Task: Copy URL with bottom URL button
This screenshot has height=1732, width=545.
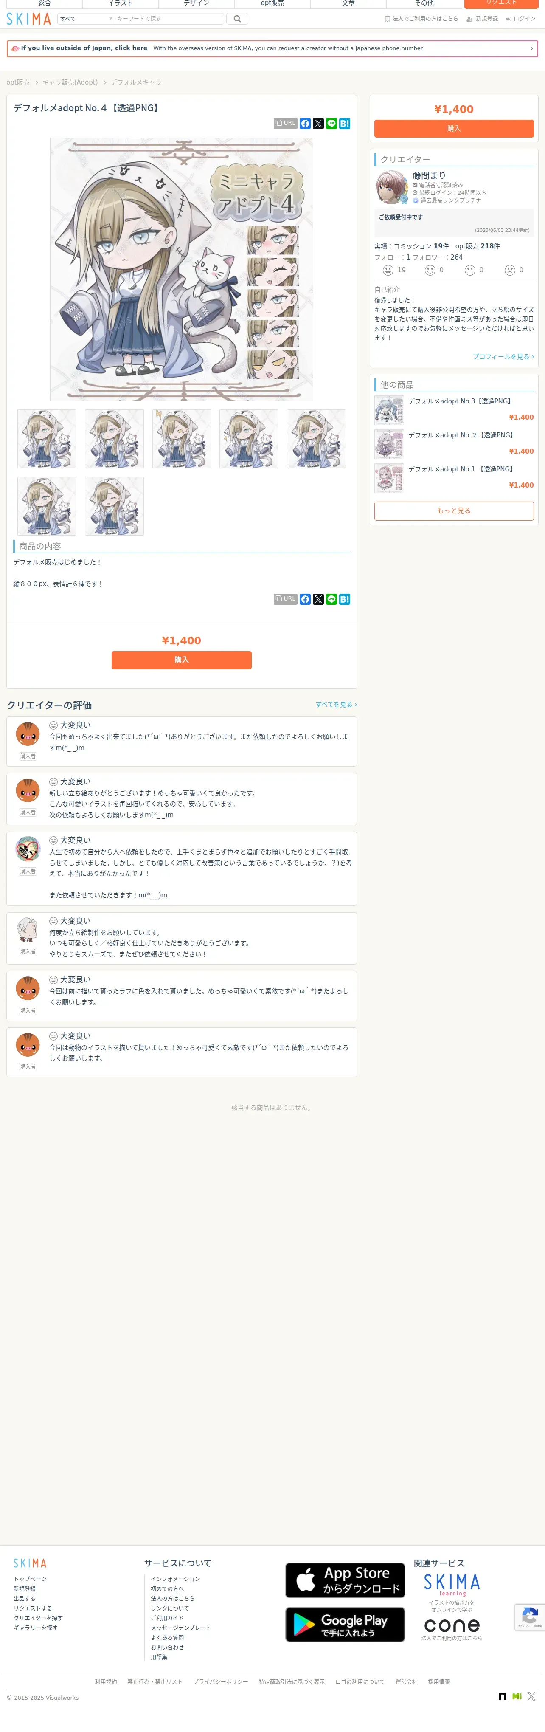Action: pyautogui.click(x=286, y=599)
